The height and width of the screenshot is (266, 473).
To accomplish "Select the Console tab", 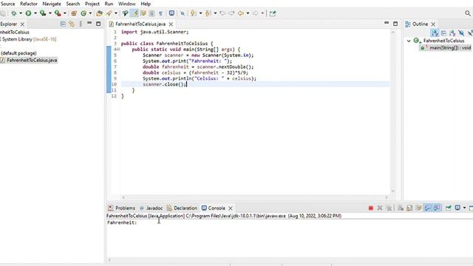I will tap(214, 208).
